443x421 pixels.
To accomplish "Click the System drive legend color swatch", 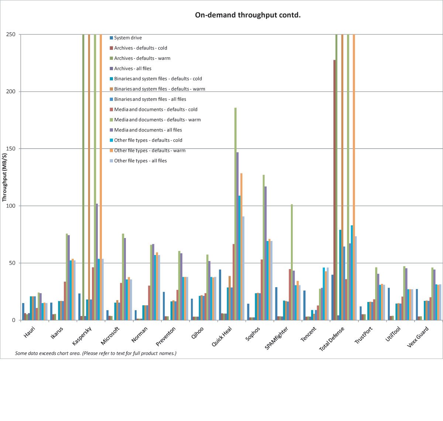I will [x=111, y=38].
